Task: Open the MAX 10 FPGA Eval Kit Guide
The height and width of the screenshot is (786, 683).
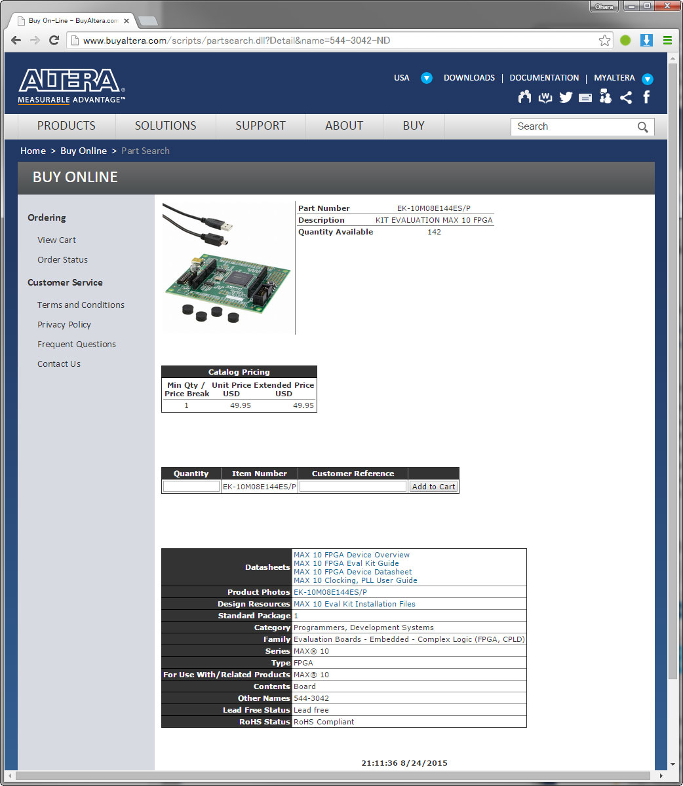Action: [346, 563]
